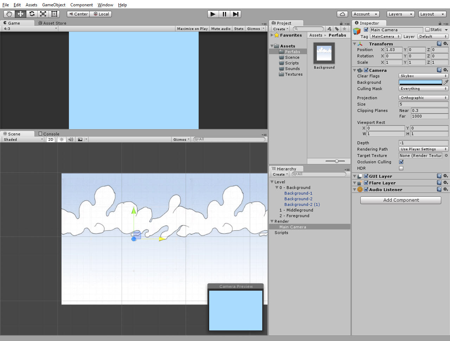Open Audio Listener gear menu
This screenshot has height=341, width=450.
[445, 189]
